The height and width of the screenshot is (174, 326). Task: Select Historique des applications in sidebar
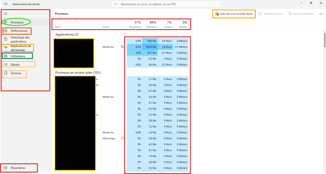[x=20, y=39]
